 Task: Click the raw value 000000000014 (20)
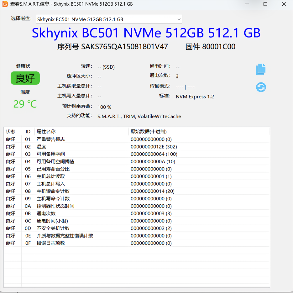click(153, 191)
